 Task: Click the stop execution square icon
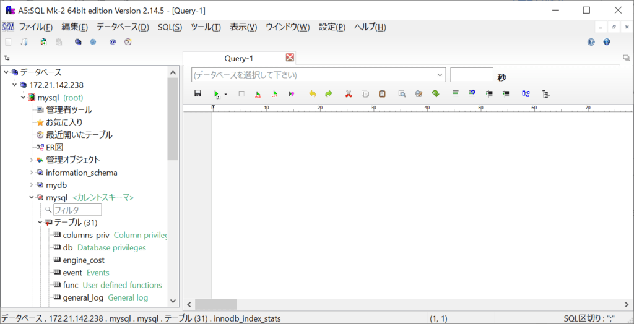(x=241, y=94)
